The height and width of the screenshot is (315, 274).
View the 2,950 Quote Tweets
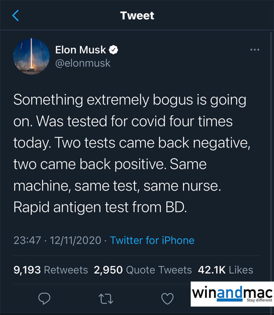143,270
